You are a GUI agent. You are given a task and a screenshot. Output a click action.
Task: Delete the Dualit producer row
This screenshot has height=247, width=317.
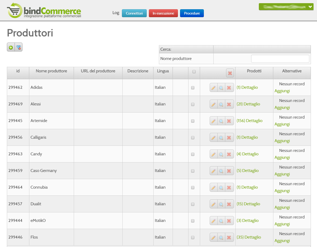tap(229, 204)
